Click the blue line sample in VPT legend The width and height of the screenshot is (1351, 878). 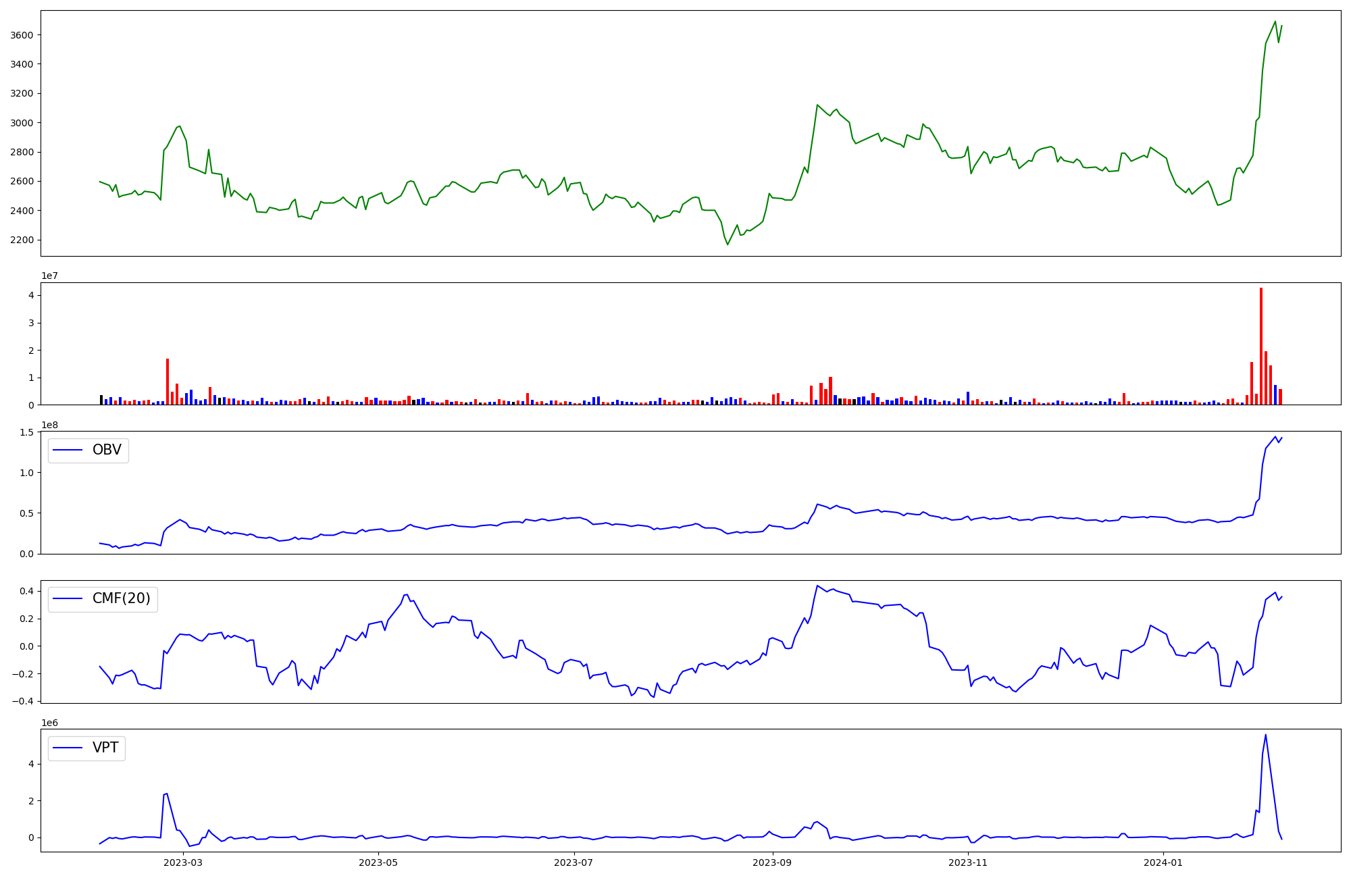tap(68, 748)
